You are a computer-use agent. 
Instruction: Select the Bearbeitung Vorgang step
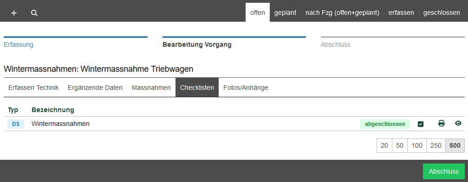(197, 44)
